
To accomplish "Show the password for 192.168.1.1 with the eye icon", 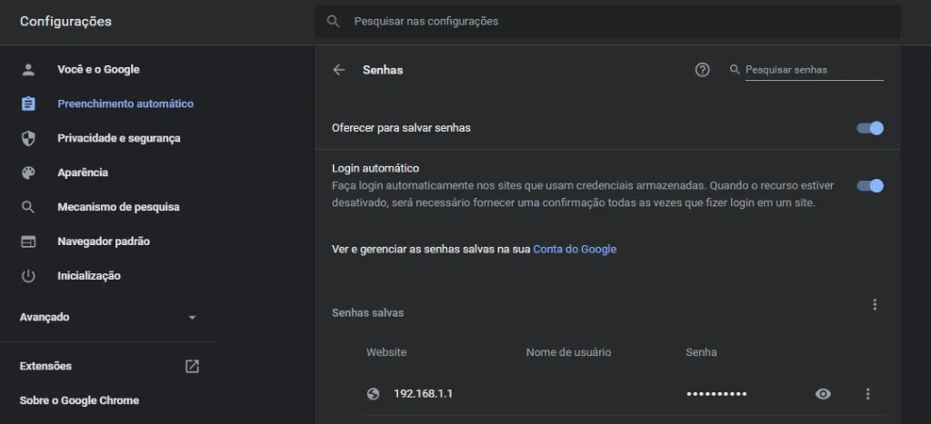I will [x=823, y=394].
